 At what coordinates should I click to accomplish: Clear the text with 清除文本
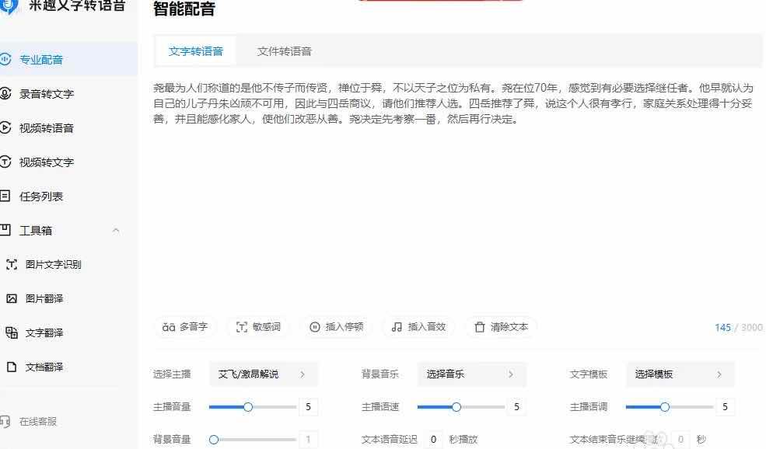(501, 327)
